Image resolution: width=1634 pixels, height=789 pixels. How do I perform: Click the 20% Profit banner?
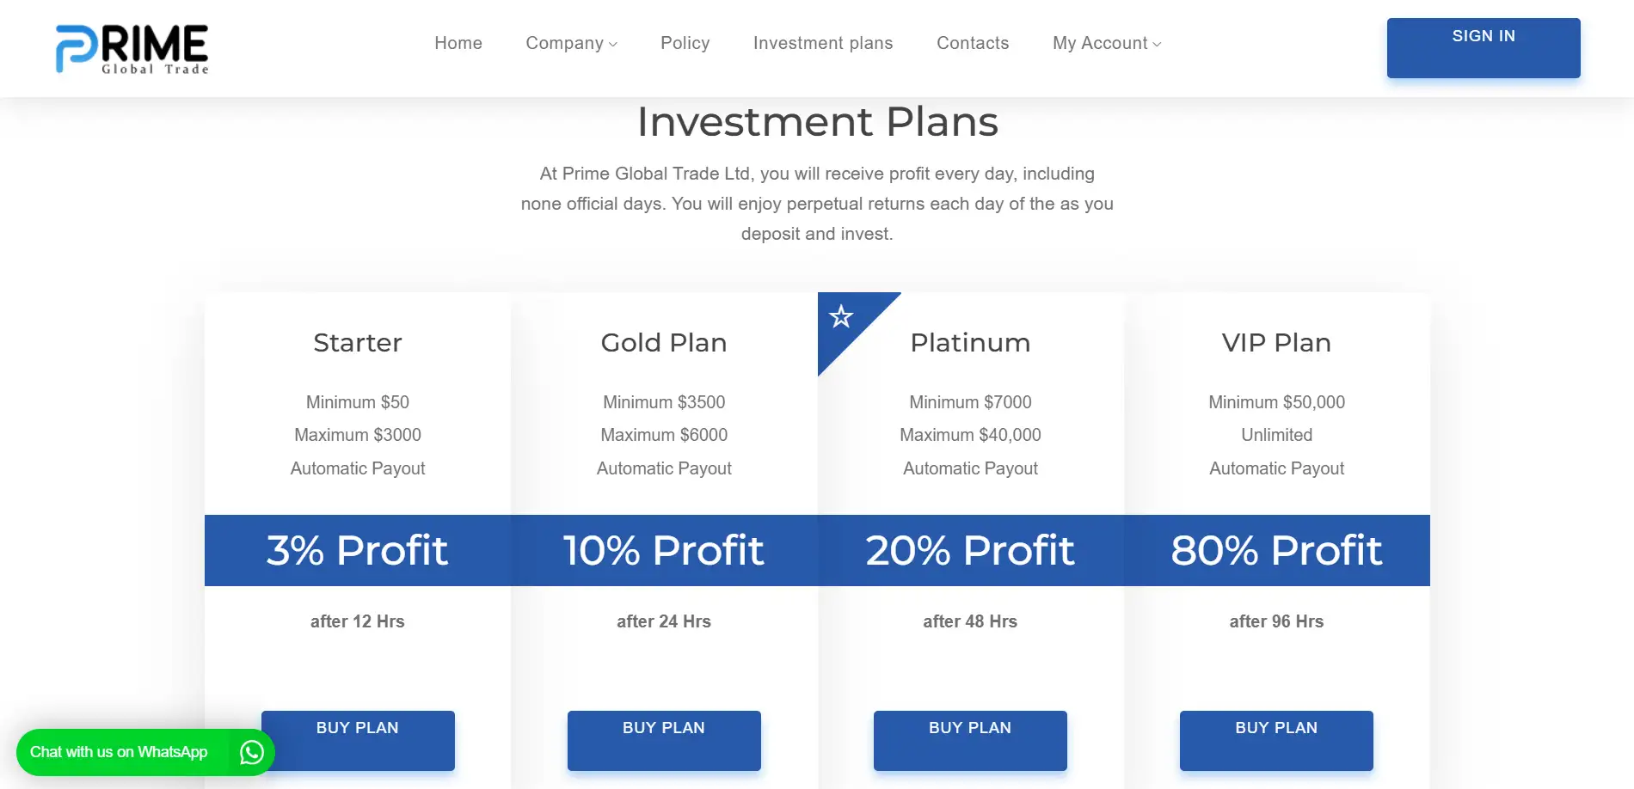970,550
